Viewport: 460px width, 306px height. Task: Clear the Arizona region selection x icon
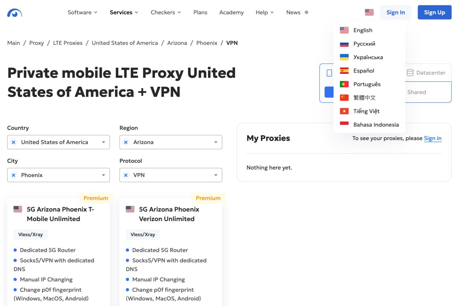click(126, 142)
